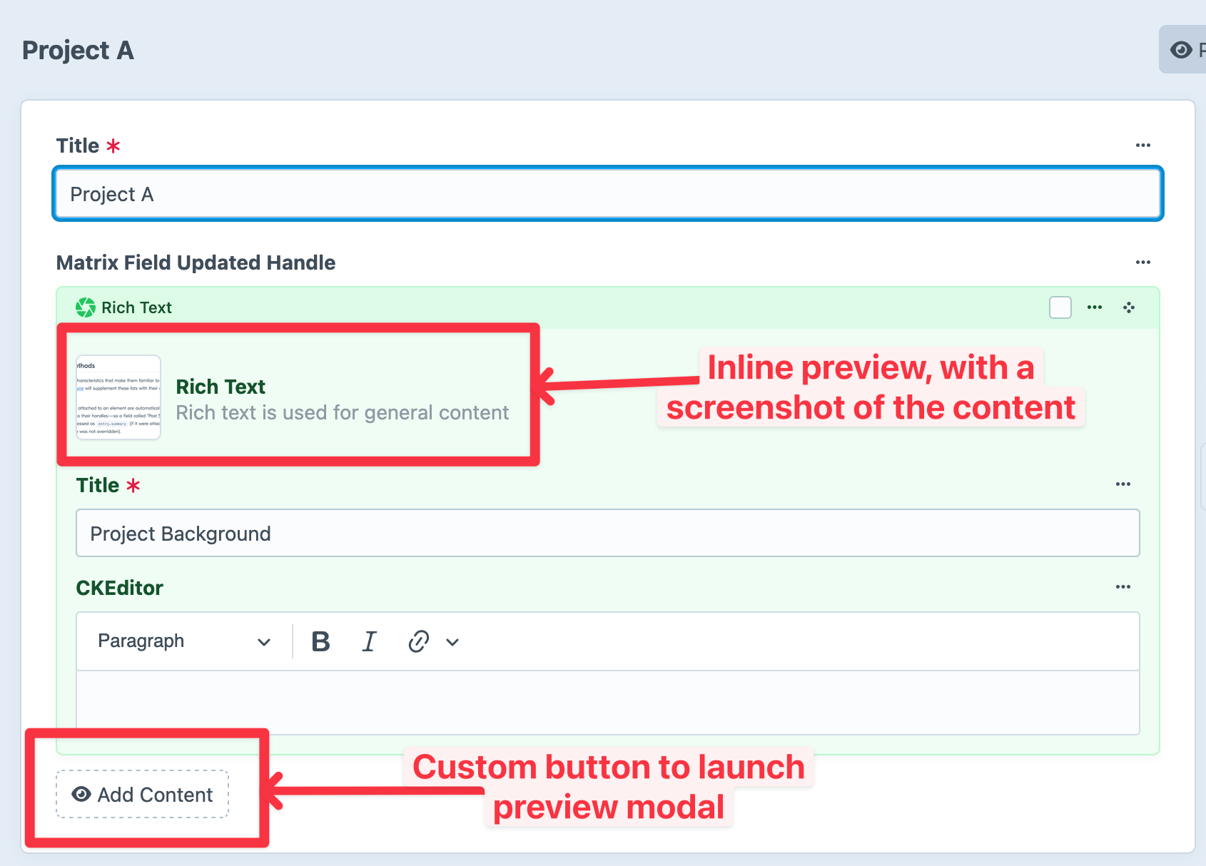Open the block Title field actions menu
1206x866 pixels.
1123,484
